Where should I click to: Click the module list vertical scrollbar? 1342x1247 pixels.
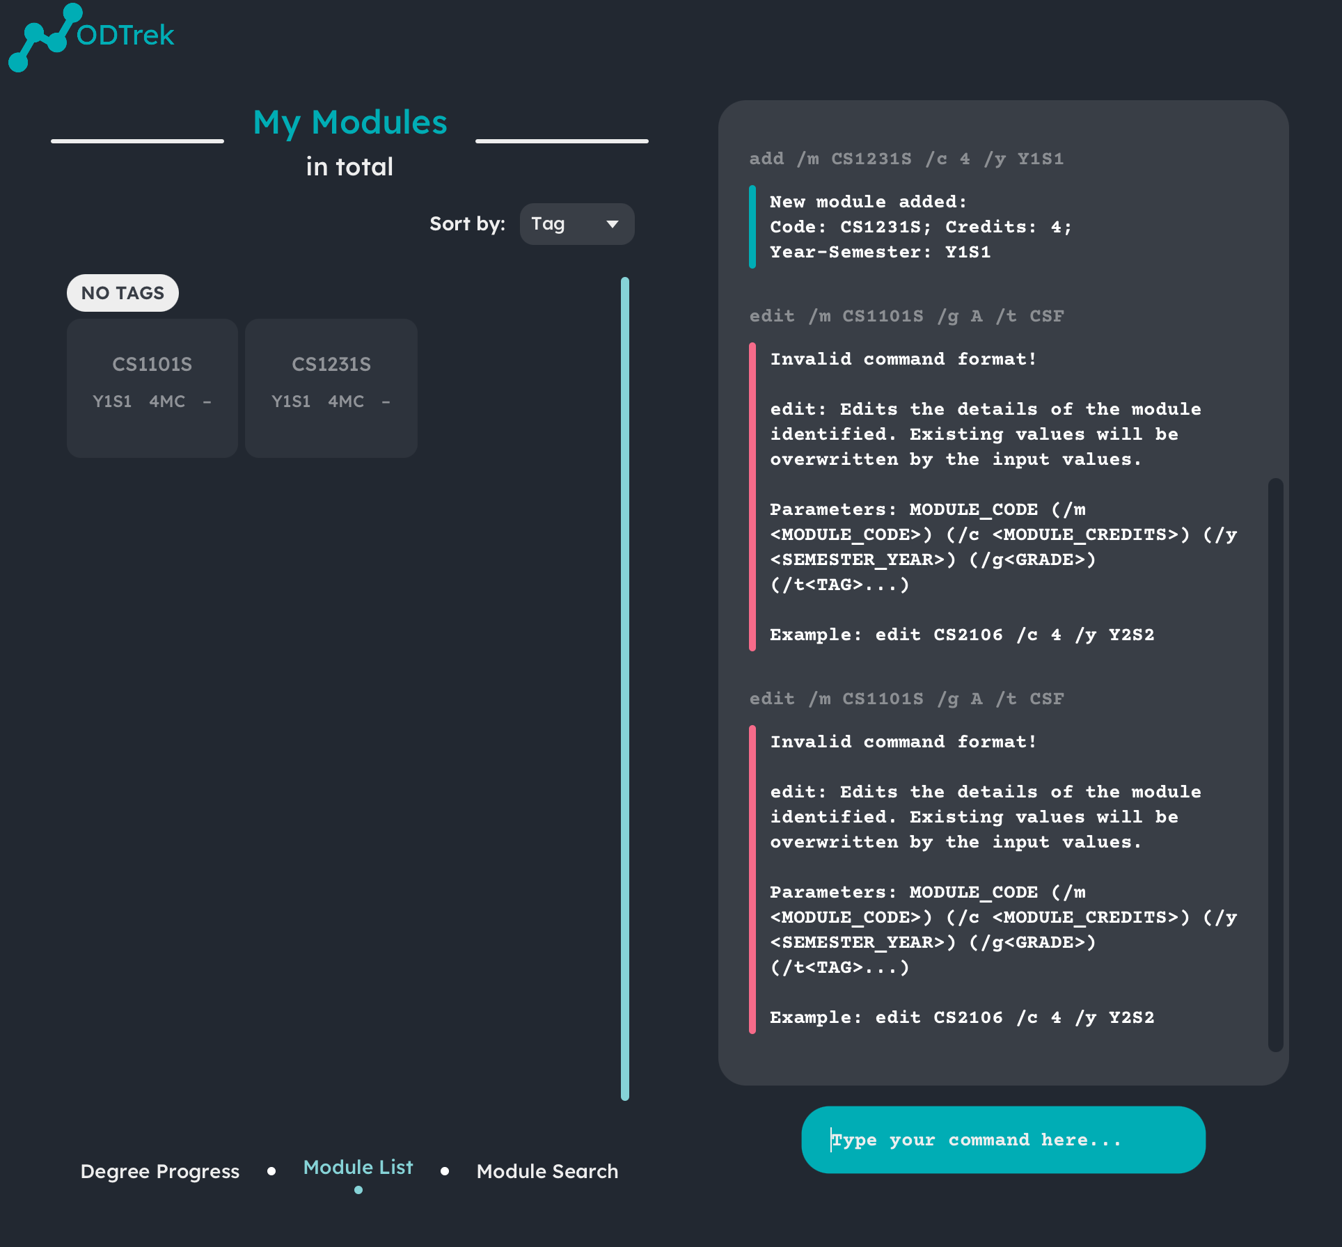pyautogui.click(x=625, y=688)
